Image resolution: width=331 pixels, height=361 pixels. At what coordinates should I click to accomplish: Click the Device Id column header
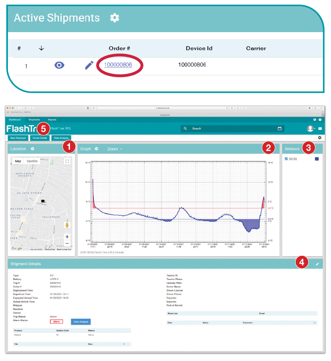[199, 48]
